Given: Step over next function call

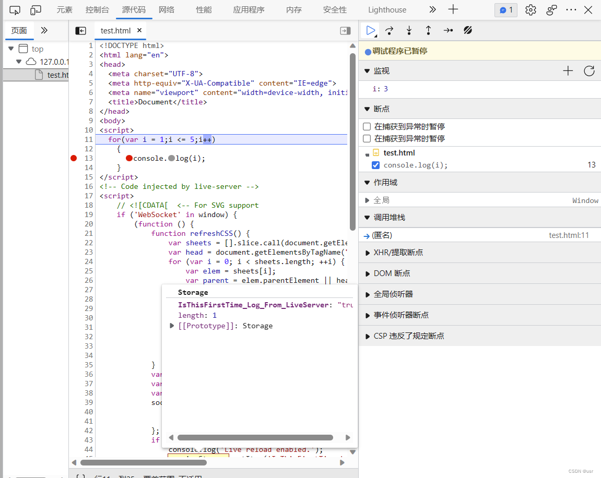Looking at the screenshot, I should pos(389,30).
